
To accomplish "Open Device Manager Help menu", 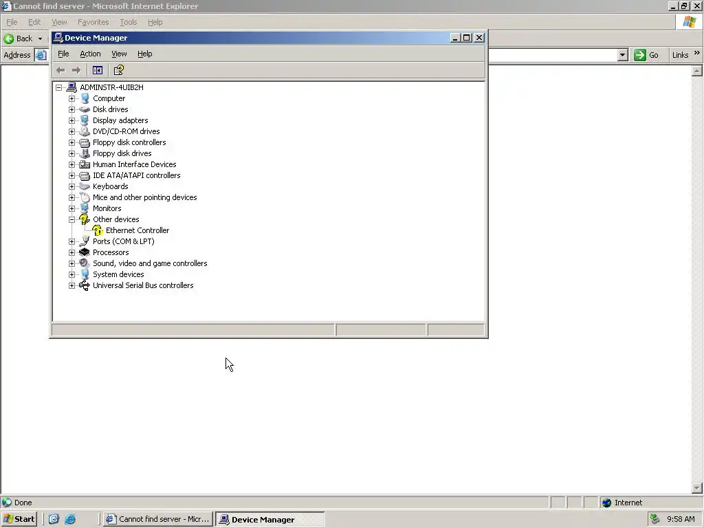I will point(144,54).
